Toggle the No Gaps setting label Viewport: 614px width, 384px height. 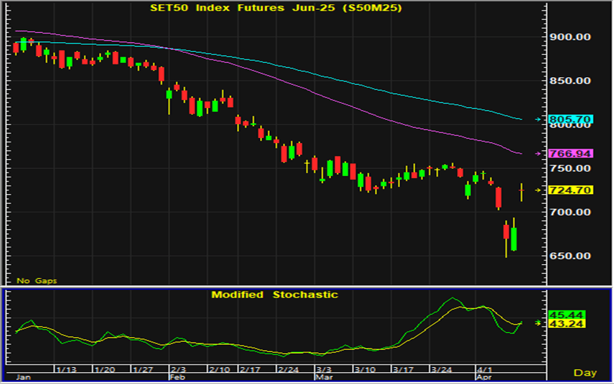36,280
